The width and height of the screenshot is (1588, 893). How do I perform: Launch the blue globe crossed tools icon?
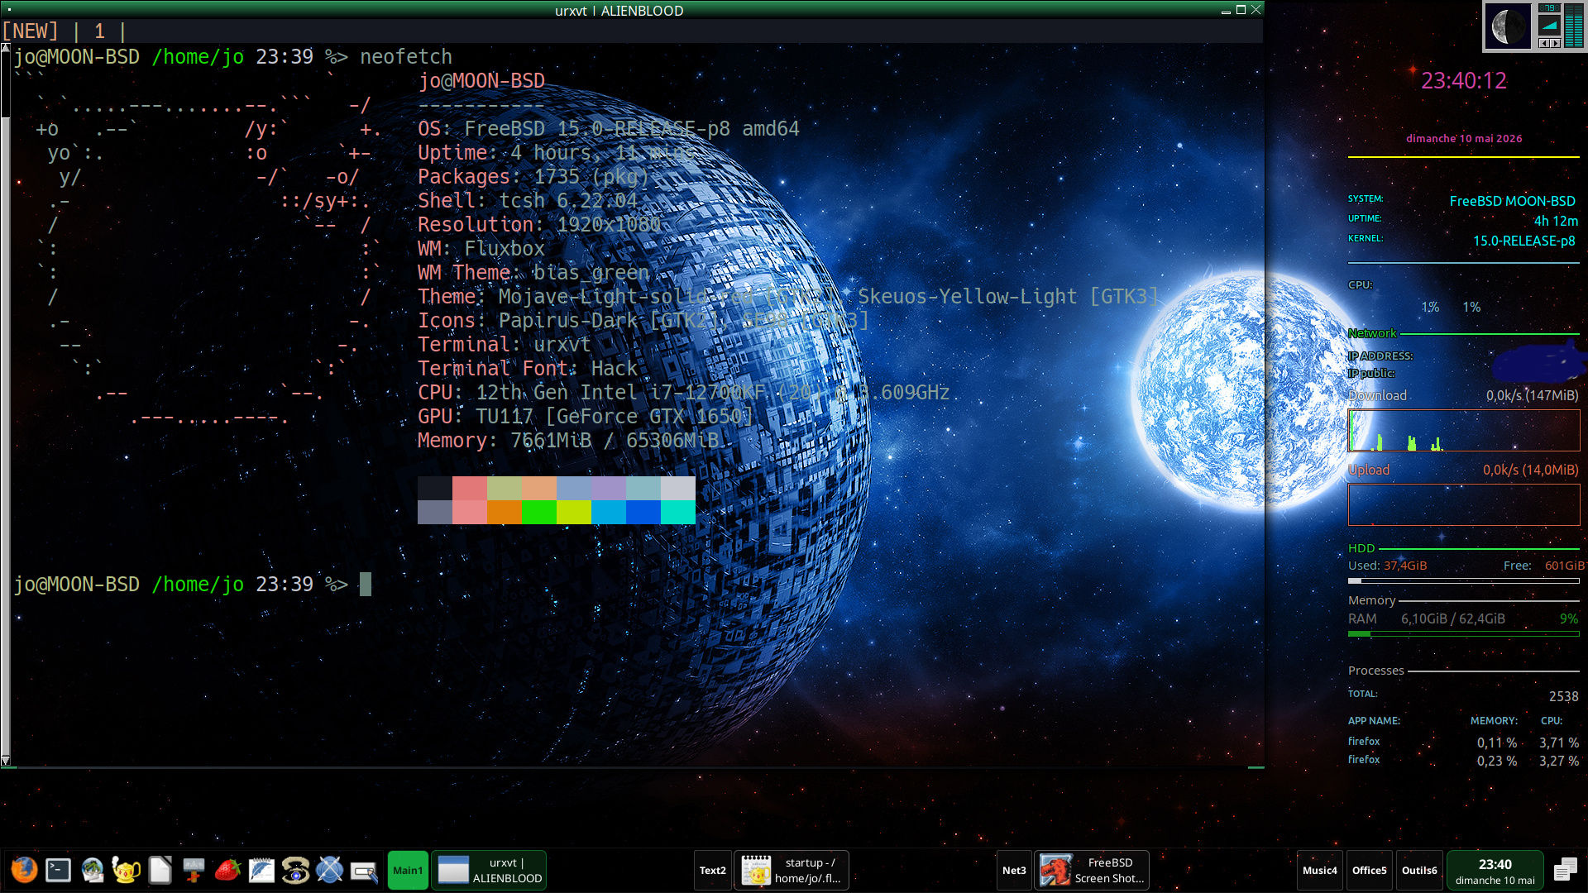[x=329, y=870]
